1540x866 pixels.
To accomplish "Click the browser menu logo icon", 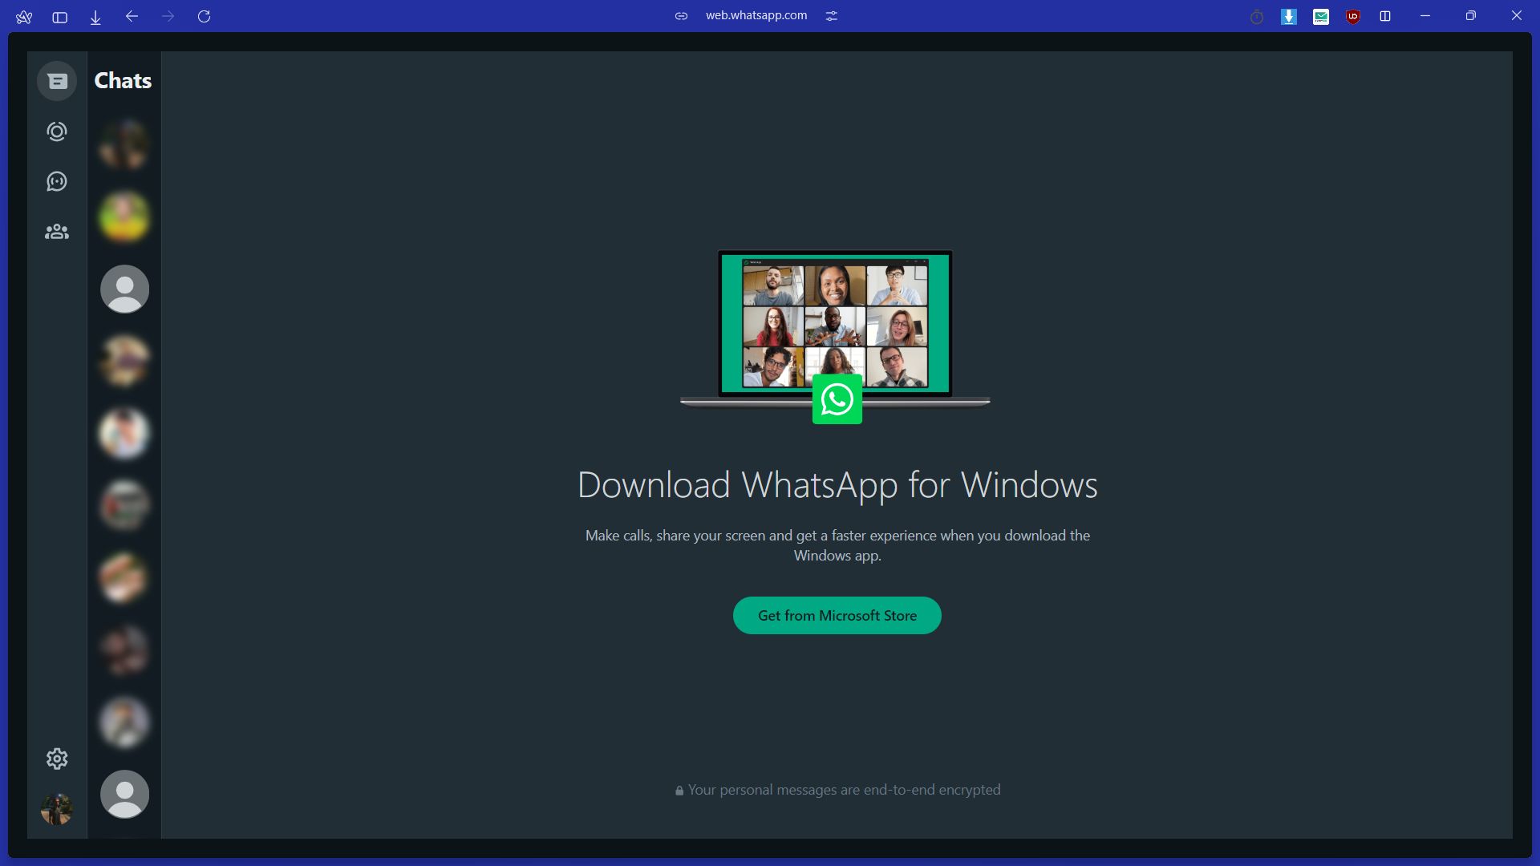I will coord(24,16).
